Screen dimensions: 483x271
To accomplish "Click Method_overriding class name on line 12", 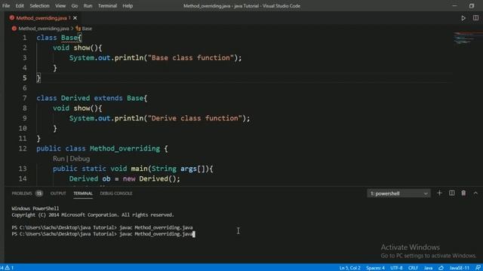I will [x=125, y=148].
